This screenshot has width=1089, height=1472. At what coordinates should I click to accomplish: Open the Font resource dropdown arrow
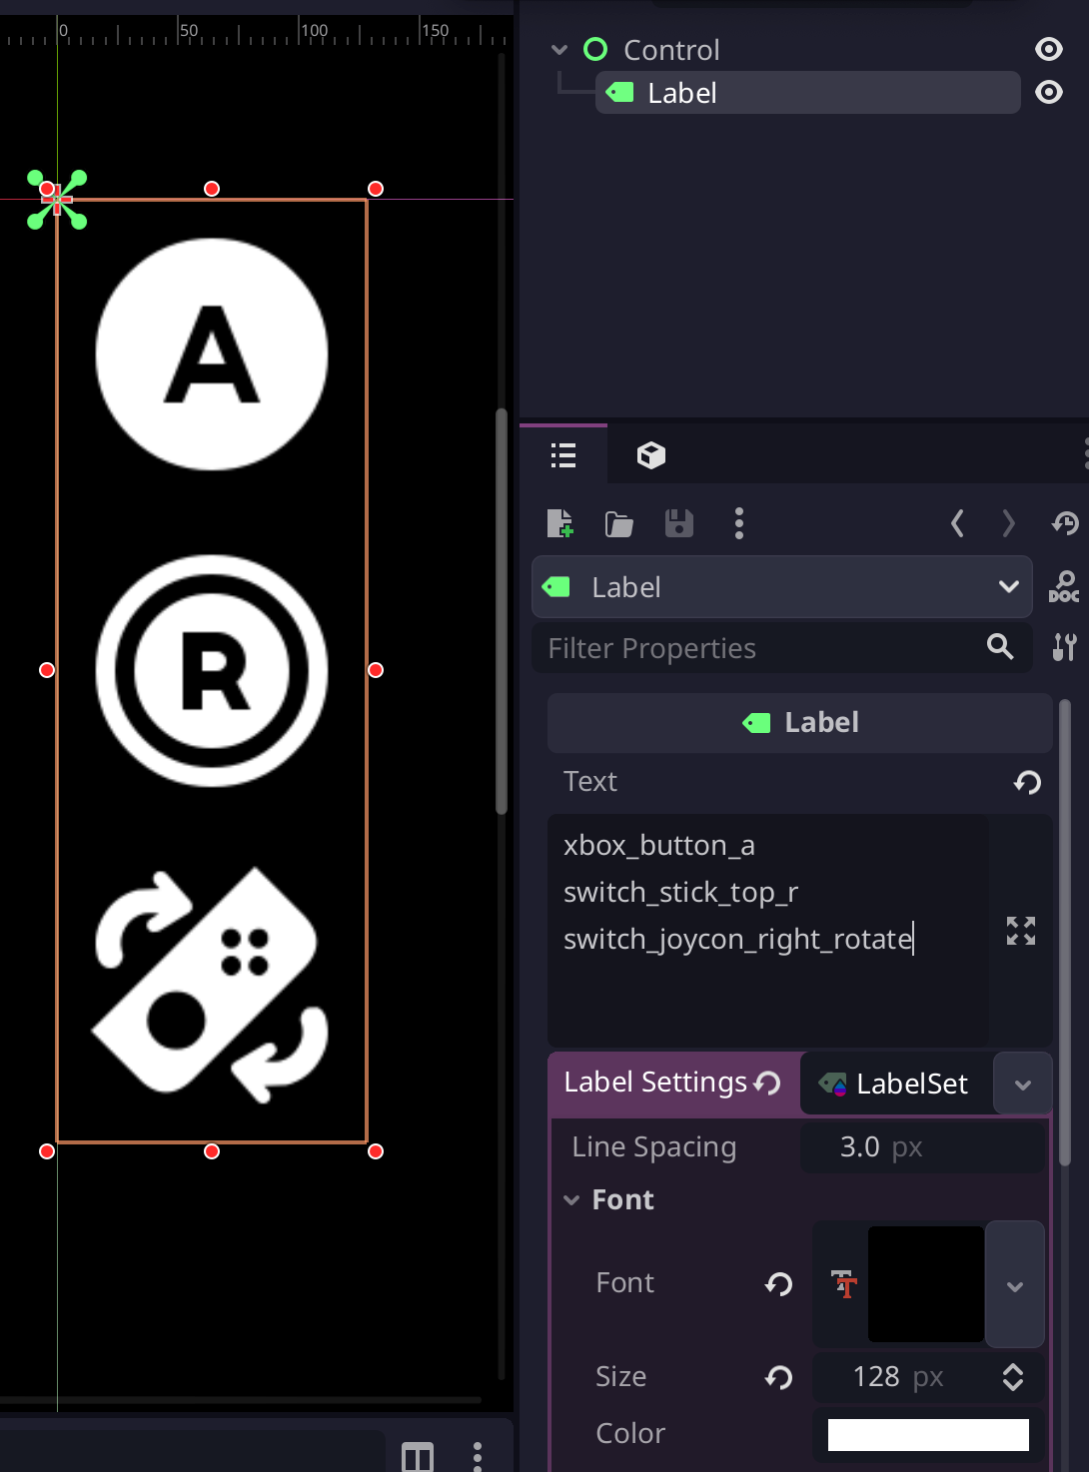tap(1015, 1285)
